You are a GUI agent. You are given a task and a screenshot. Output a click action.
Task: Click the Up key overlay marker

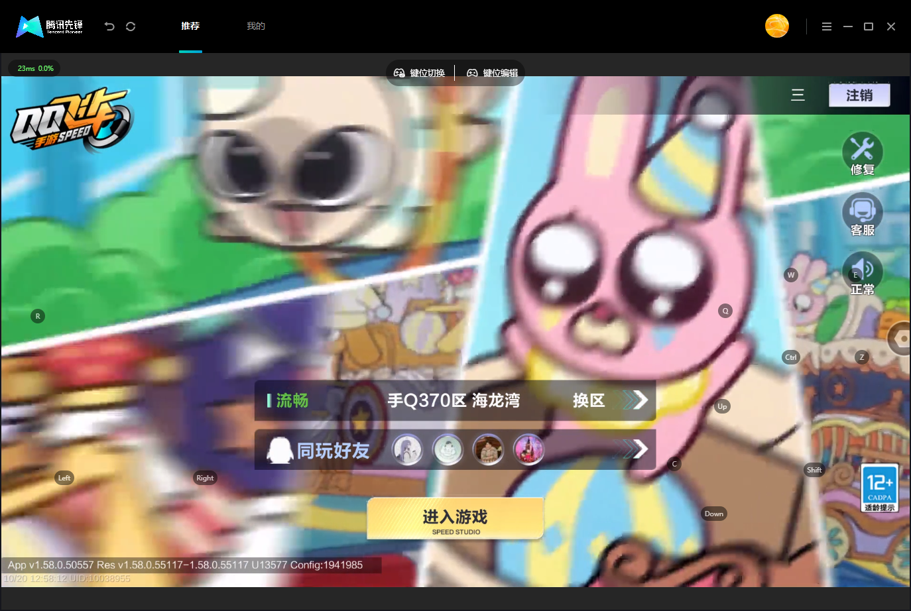pos(722,406)
